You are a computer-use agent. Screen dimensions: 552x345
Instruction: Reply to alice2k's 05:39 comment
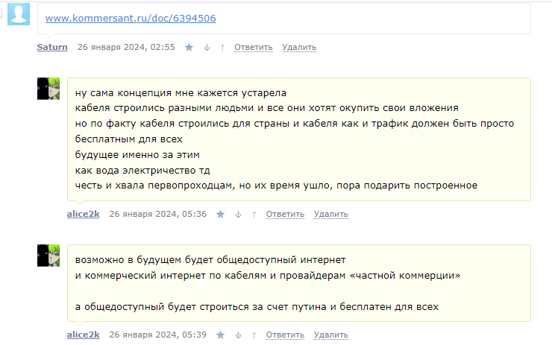(285, 335)
